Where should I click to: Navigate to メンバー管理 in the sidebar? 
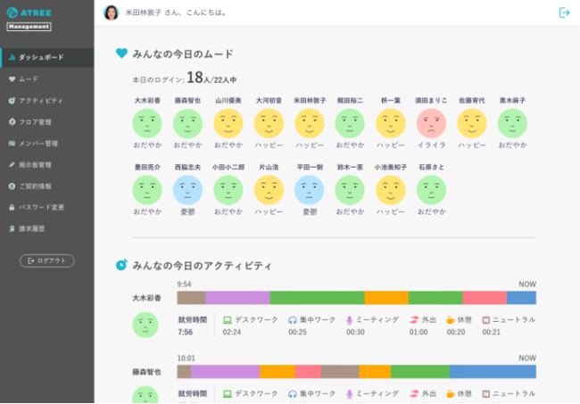point(38,143)
